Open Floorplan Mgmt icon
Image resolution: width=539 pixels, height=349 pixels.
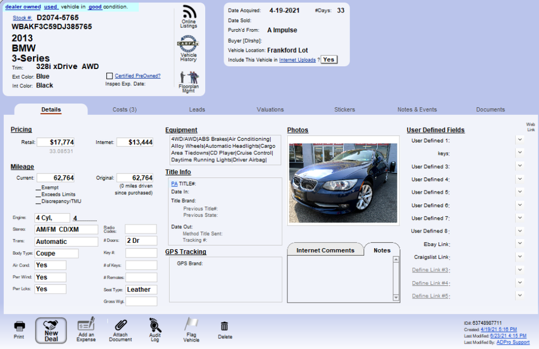tap(189, 82)
